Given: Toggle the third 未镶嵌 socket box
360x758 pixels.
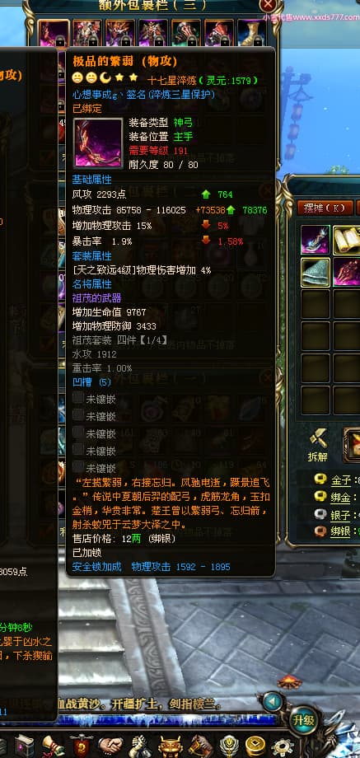Looking at the screenshot, I should click(78, 433).
